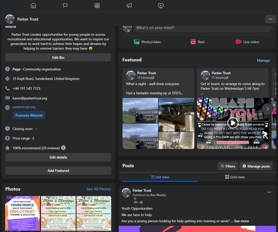278x232 pixels.
Task: Click the Parker Trust name on 6h post
Action: [x=142, y=190]
